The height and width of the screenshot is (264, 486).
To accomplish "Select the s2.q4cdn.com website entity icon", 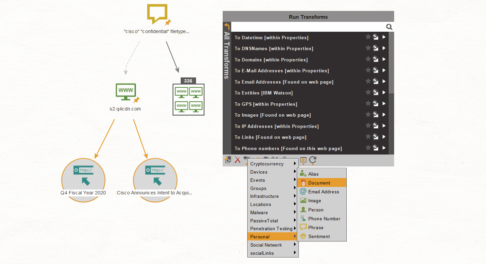I will tap(126, 92).
